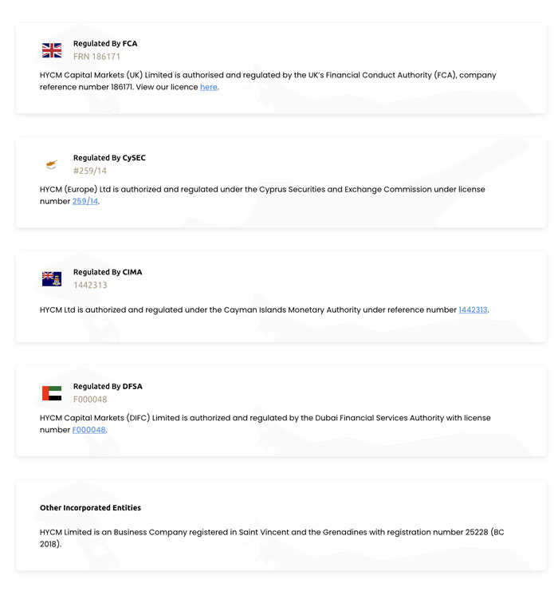
Task: Click the 'Regulated By FCA' heading
Action: tap(105, 44)
